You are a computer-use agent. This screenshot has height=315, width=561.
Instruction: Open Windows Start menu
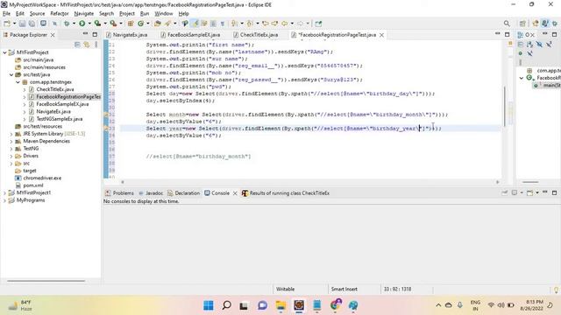click(209, 305)
